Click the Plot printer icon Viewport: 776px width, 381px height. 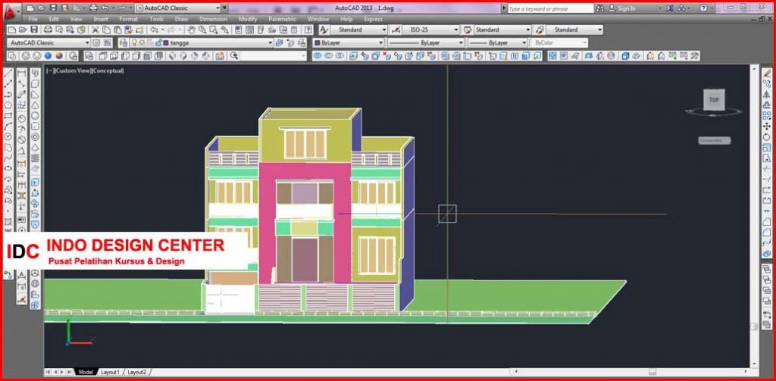click(x=48, y=30)
